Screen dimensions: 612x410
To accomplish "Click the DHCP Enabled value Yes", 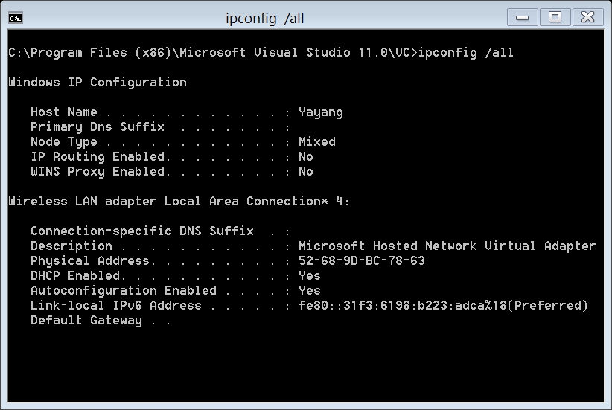I will (310, 276).
